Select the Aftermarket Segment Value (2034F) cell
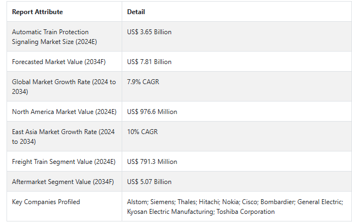Image resolution: width=352 pixels, height=222 pixels. pyautogui.click(x=62, y=182)
